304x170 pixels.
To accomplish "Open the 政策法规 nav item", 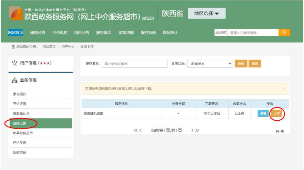I will [x=126, y=33].
